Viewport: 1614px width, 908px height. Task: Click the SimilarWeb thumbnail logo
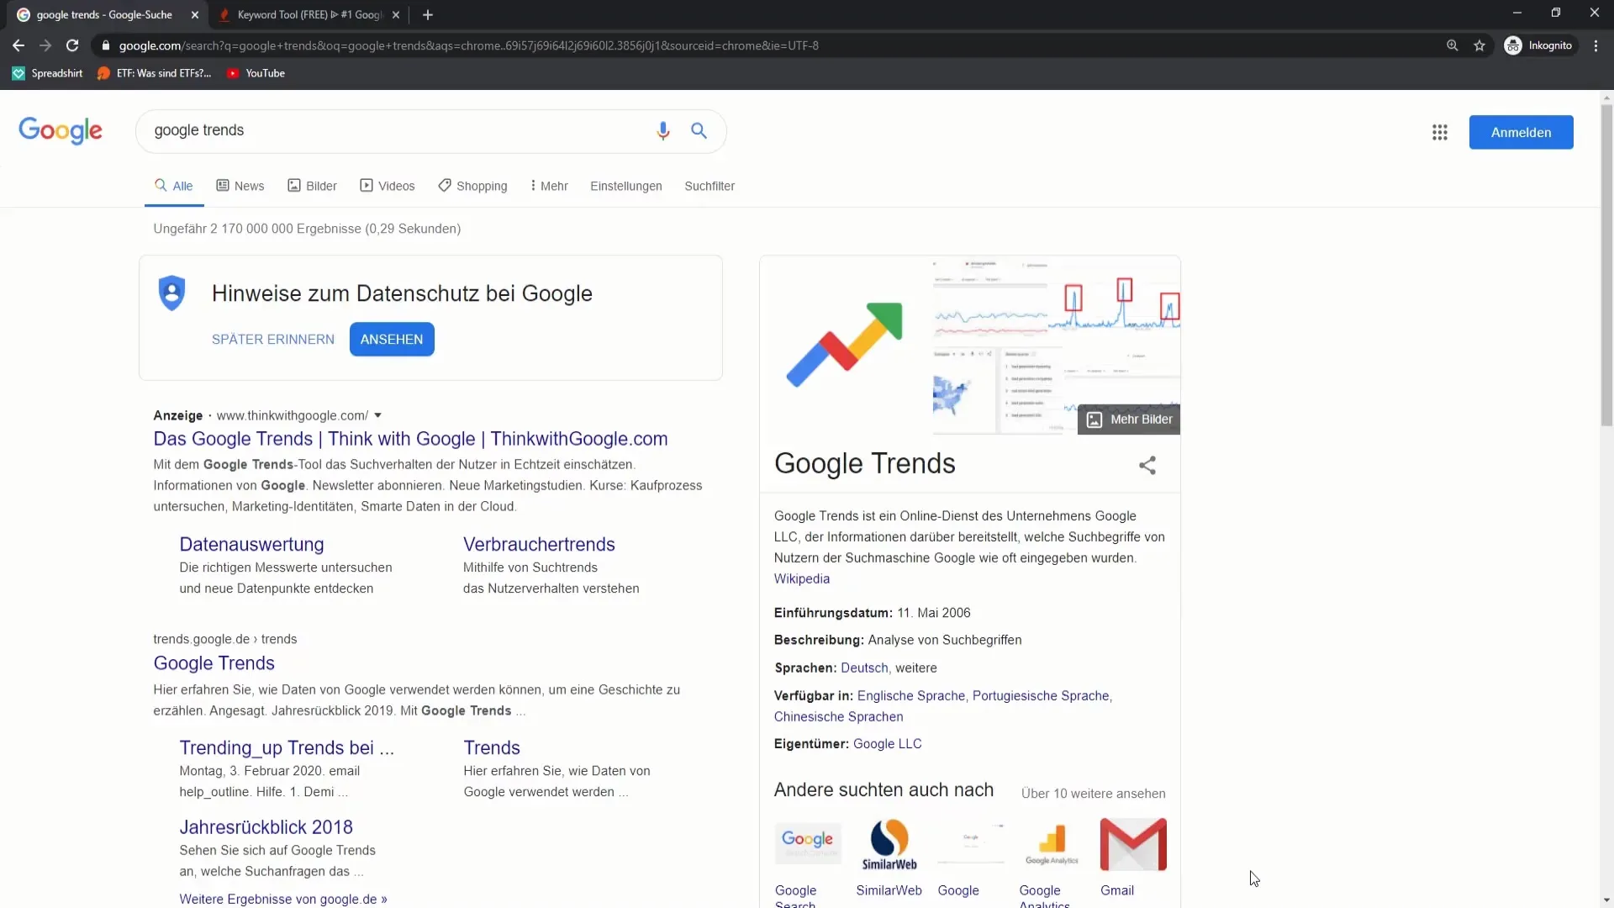click(x=889, y=843)
